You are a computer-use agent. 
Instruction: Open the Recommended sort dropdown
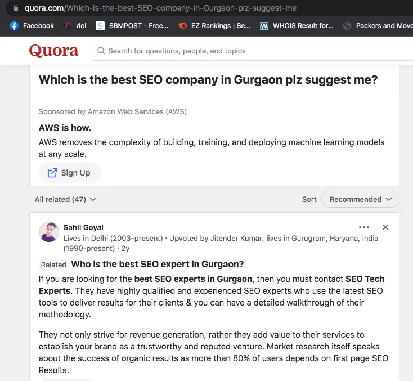coord(360,199)
